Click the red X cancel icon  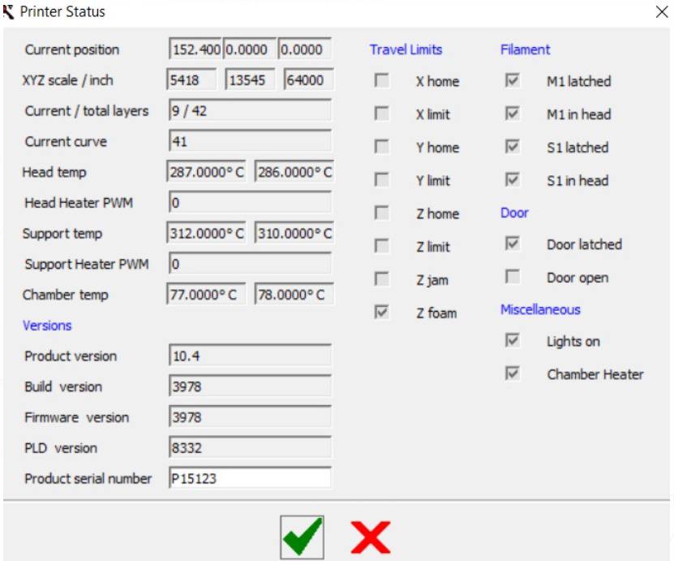370,537
